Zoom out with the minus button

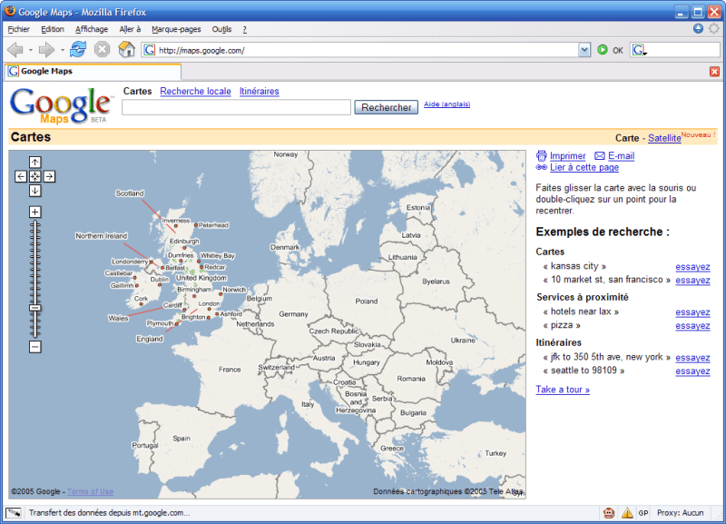click(35, 347)
